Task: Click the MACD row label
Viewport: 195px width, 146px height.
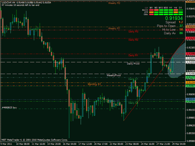Action: tap(145, 10)
